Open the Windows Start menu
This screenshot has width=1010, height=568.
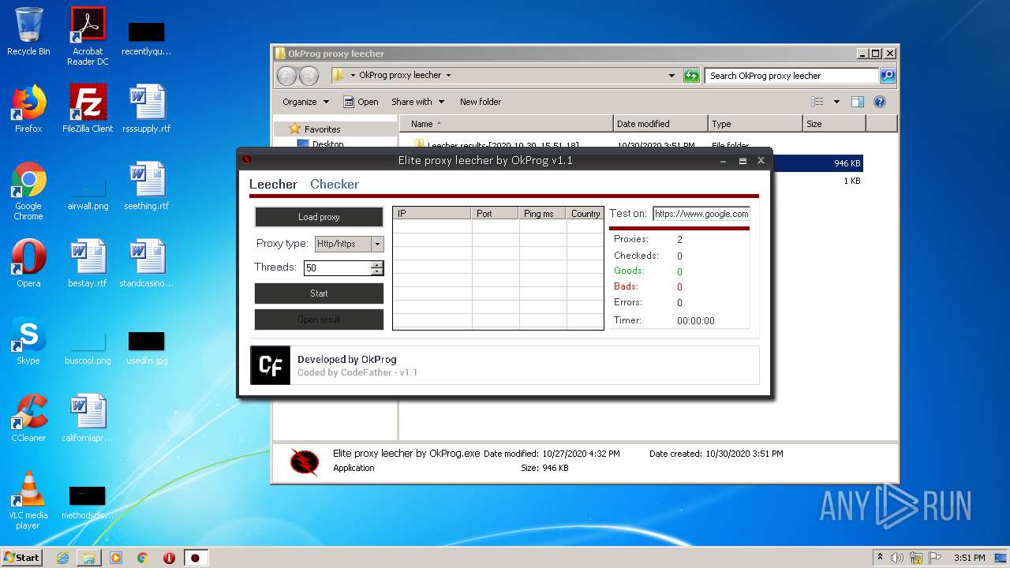21,557
